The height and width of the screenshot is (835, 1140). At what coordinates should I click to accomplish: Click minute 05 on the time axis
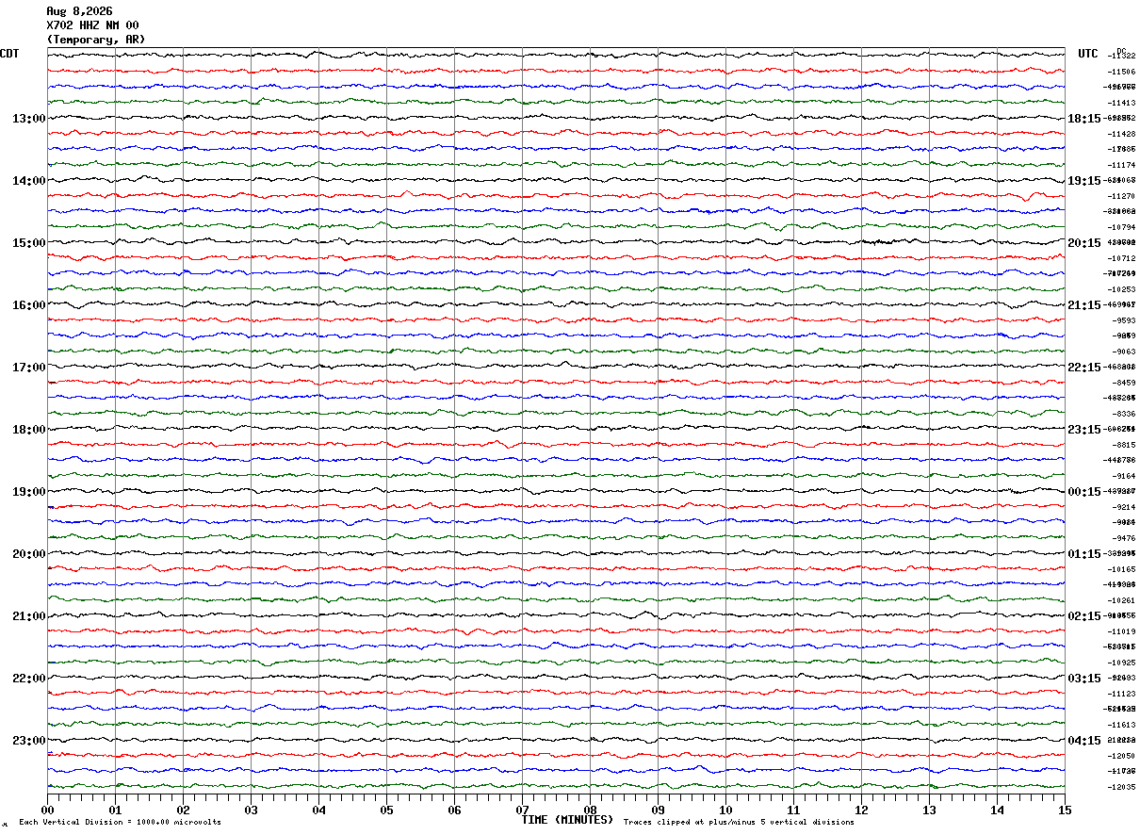[386, 810]
